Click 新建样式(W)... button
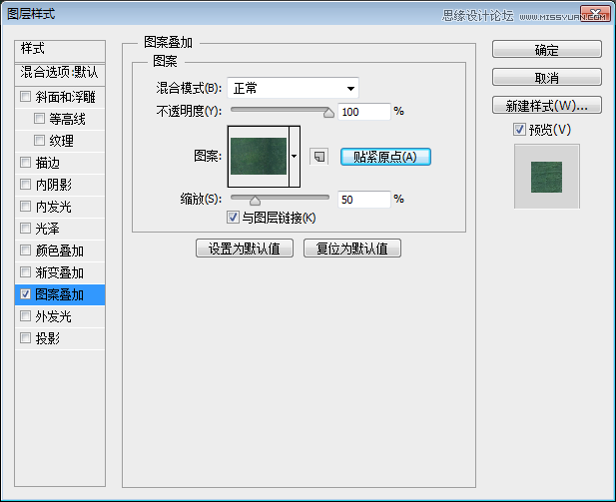Viewport: 616px width, 502px height. click(547, 105)
